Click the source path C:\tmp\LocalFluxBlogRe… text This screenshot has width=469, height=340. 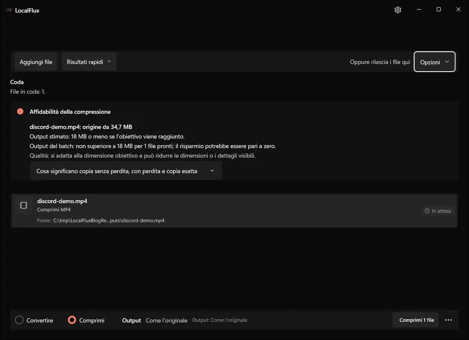(x=109, y=220)
